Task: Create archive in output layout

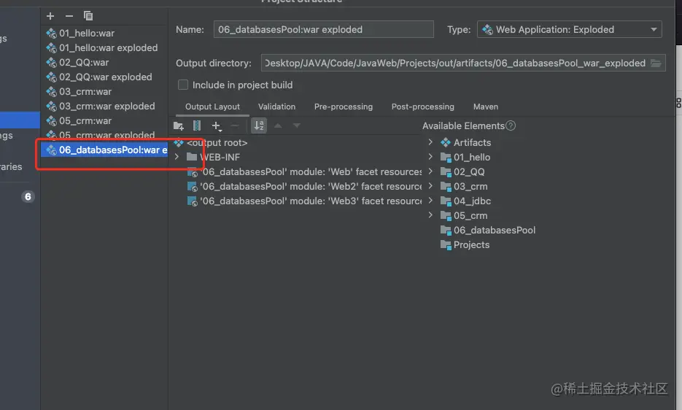Action: coord(197,125)
